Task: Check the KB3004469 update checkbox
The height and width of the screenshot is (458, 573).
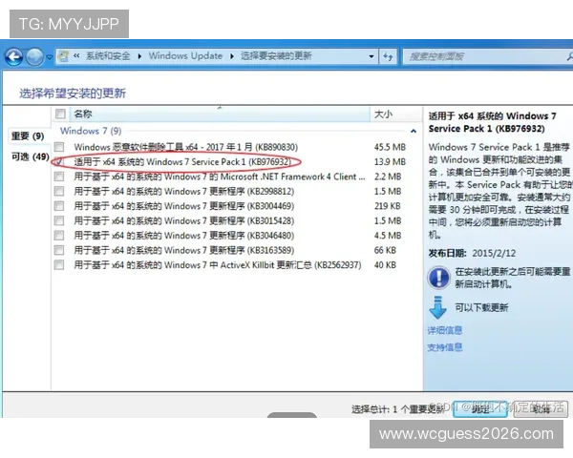Action: [59, 206]
